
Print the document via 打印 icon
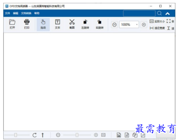click(27, 24)
